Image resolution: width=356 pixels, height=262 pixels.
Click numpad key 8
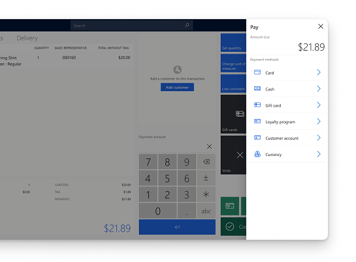tap(168, 162)
